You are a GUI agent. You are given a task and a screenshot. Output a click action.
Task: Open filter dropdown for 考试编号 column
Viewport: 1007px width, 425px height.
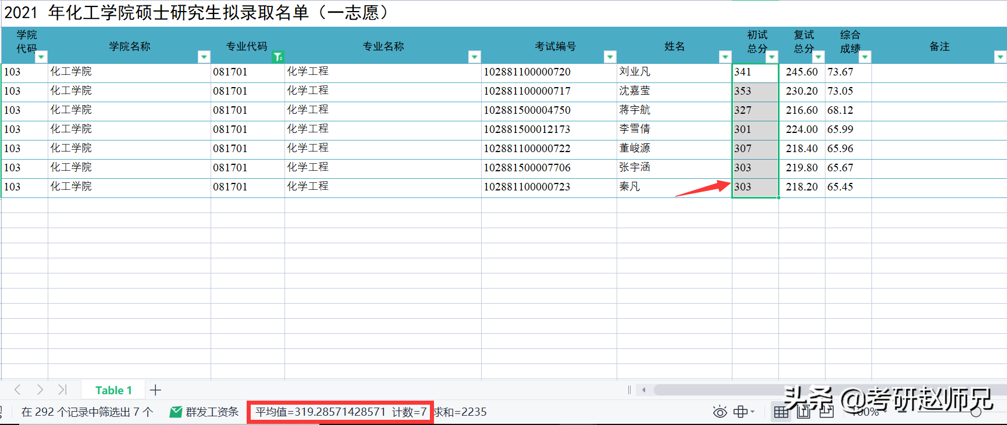610,57
